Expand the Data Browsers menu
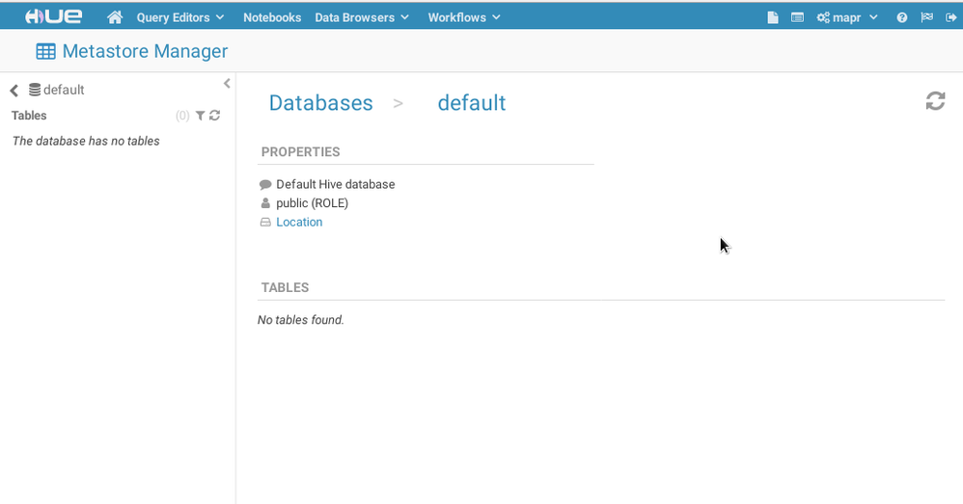The height and width of the screenshot is (504, 963). pyautogui.click(x=362, y=17)
